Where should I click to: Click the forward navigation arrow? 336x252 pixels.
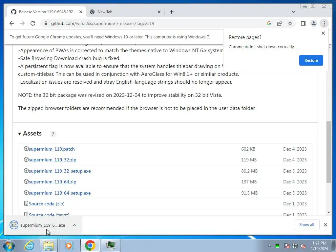(x=22, y=23)
